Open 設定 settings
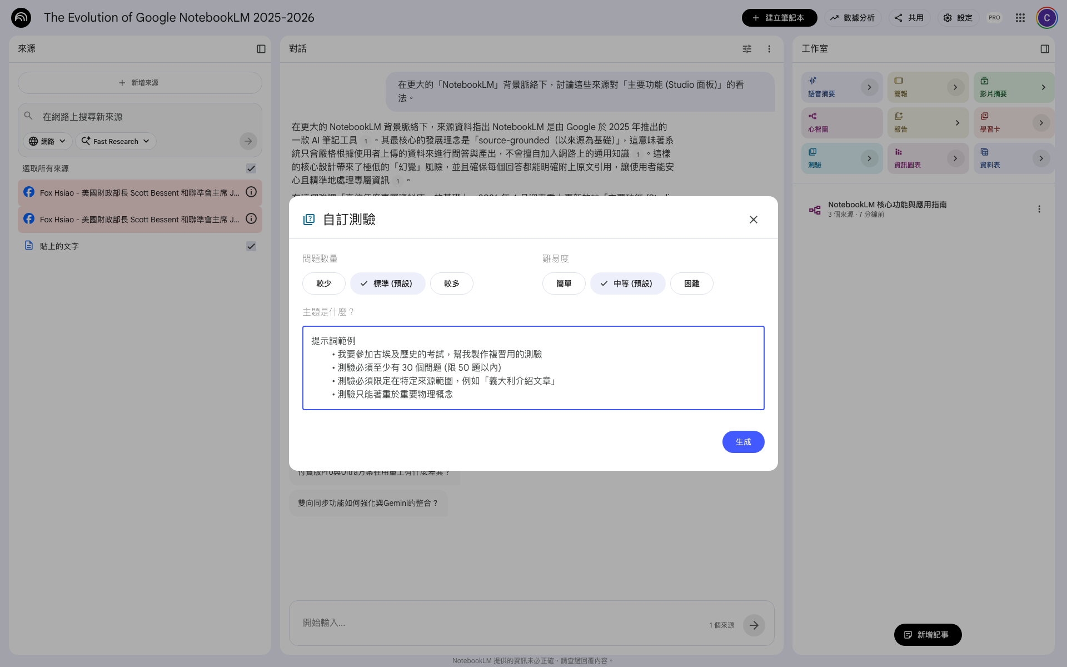1067x667 pixels. pyautogui.click(x=958, y=18)
